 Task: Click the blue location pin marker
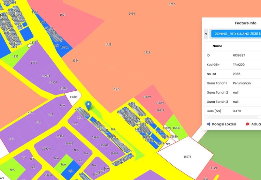point(88,105)
